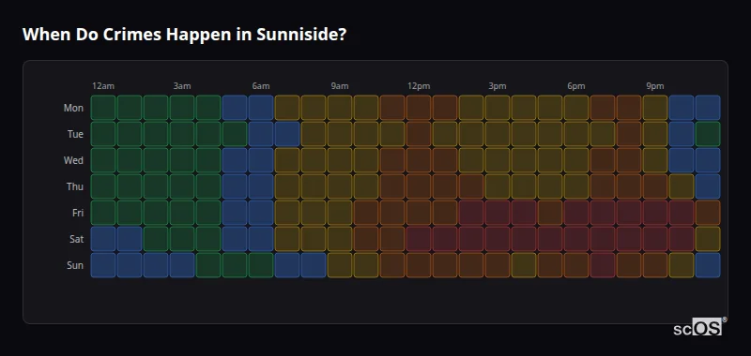751x356 pixels.
Task: Click the Monday 3am heatmap cell
Action: click(x=182, y=108)
